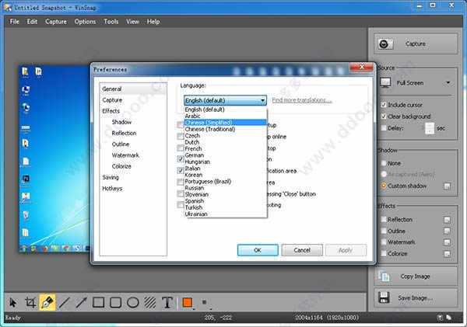This screenshot has height=327, width=467.
Task: Adjust the Delay seconds stepper
Action: point(430,128)
